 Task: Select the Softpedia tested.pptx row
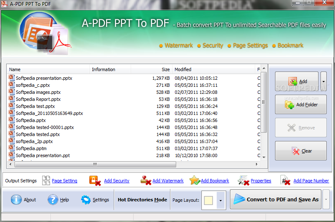click(134, 134)
